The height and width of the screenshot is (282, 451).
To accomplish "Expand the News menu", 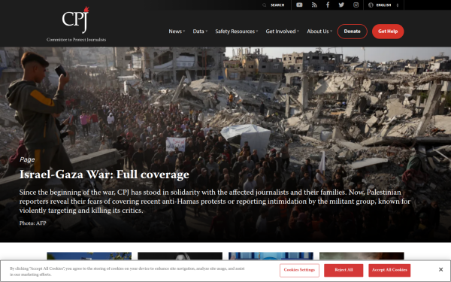I will click(177, 32).
